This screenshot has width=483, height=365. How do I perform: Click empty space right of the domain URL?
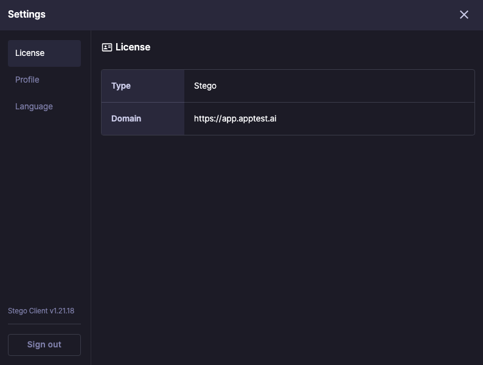[377, 118]
